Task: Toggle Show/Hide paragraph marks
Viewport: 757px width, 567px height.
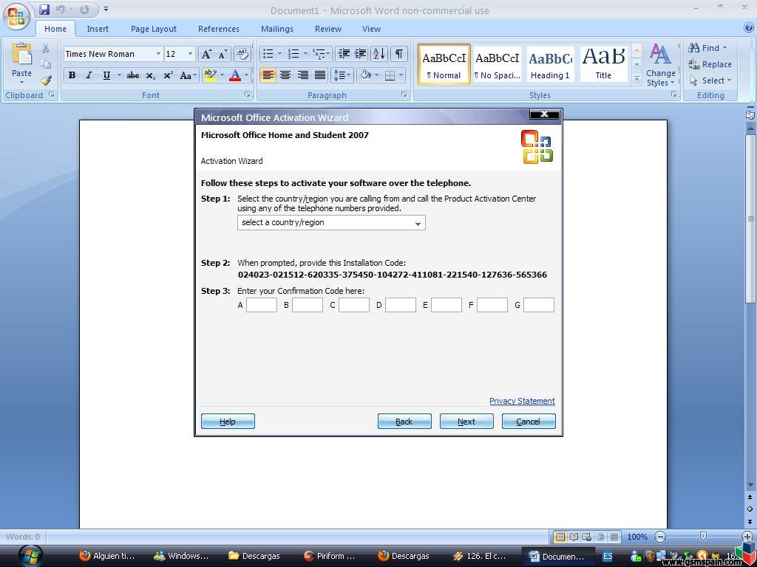Action: [398, 54]
